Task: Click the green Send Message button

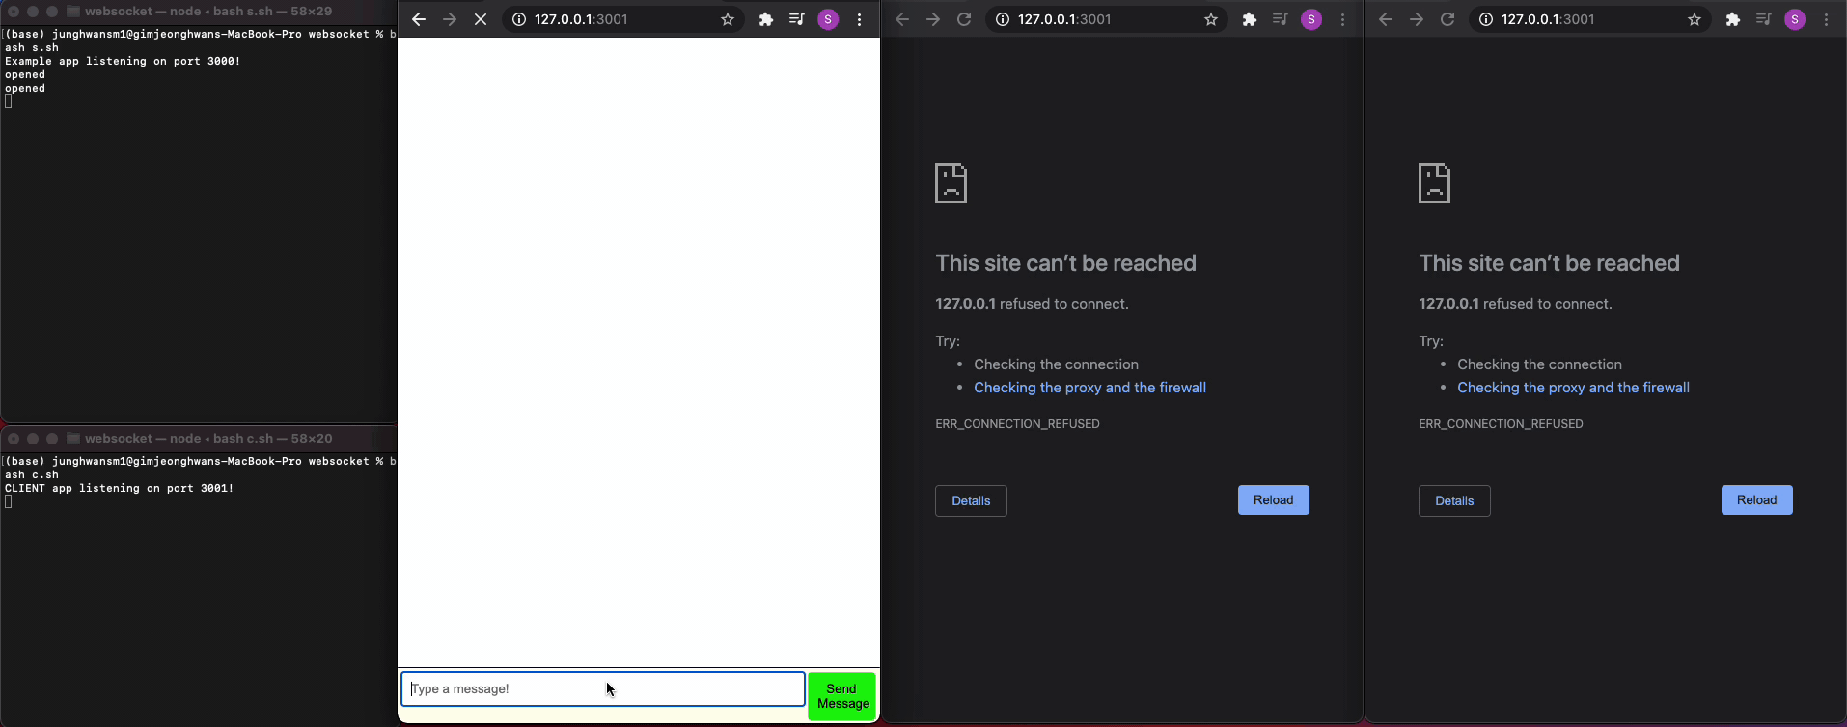Action: (842, 696)
